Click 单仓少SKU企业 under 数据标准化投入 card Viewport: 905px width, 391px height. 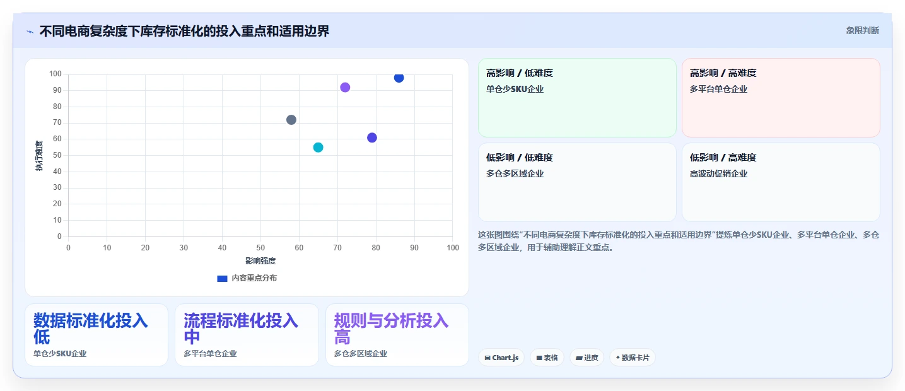[x=60, y=354]
